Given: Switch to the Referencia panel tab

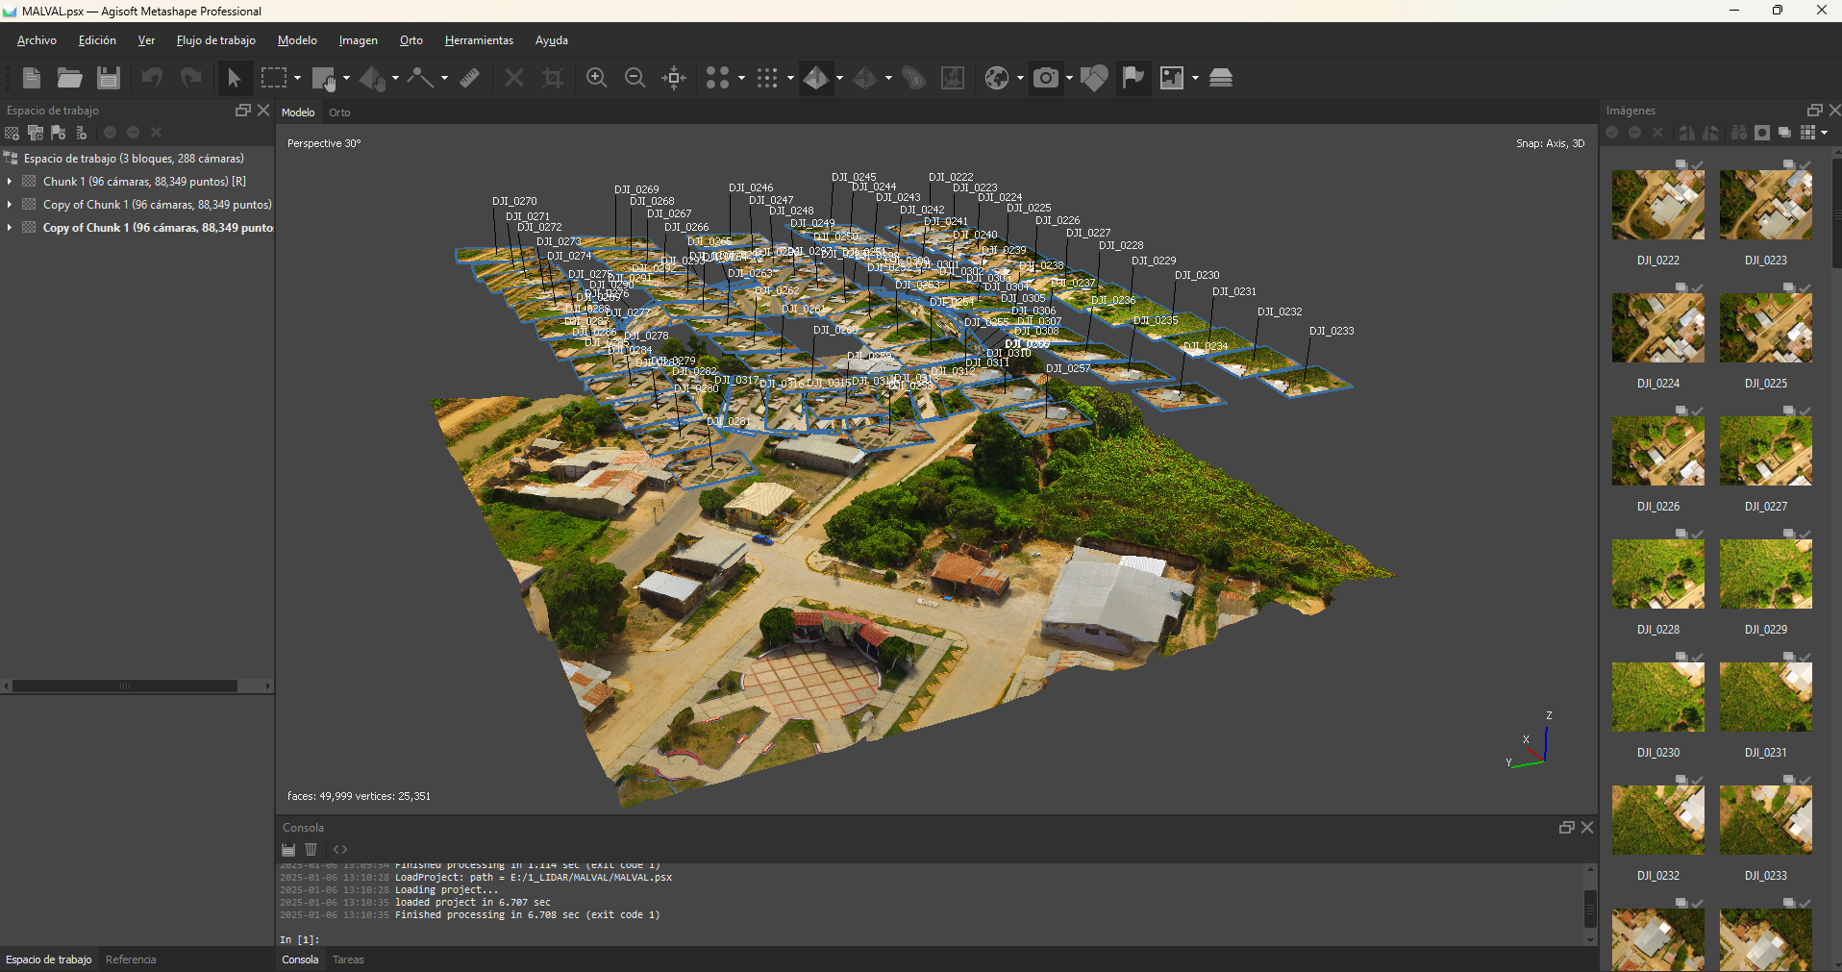Looking at the screenshot, I should click(131, 960).
